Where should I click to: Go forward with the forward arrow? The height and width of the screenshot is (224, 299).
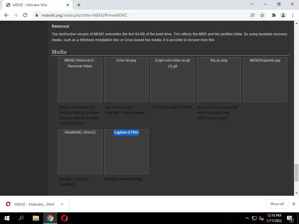pyautogui.click(x=16, y=15)
